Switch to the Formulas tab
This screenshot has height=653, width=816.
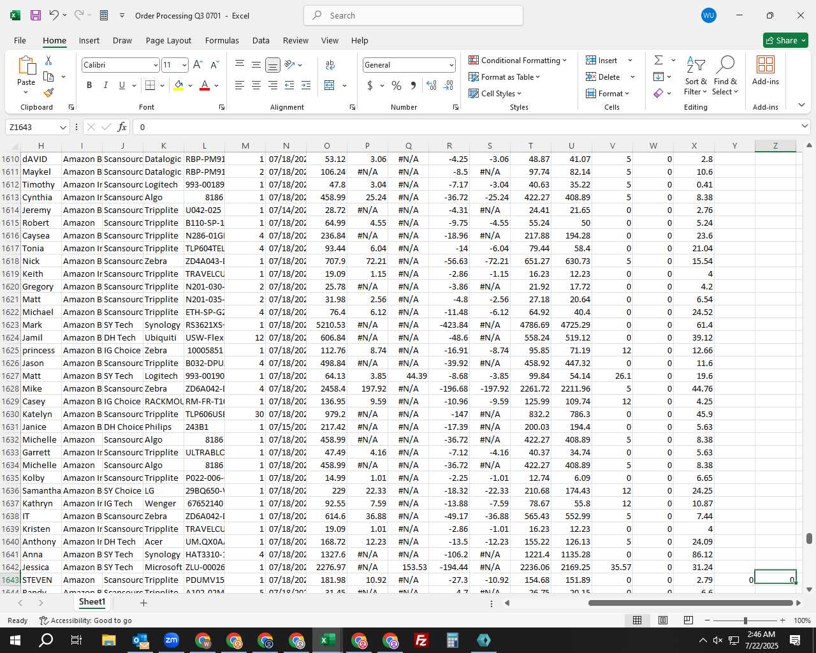pyautogui.click(x=222, y=40)
